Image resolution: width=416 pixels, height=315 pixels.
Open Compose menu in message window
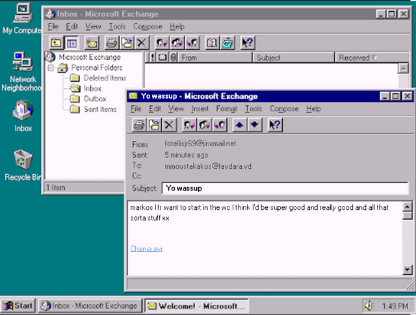[x=284, y=108]
